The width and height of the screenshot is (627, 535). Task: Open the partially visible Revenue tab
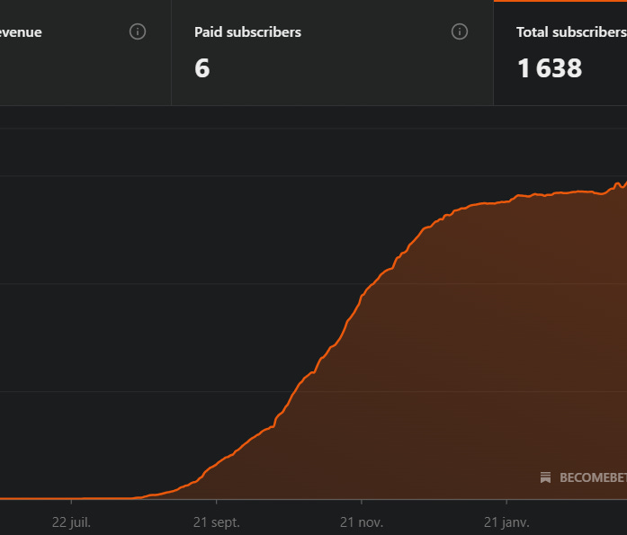(85, 53)
